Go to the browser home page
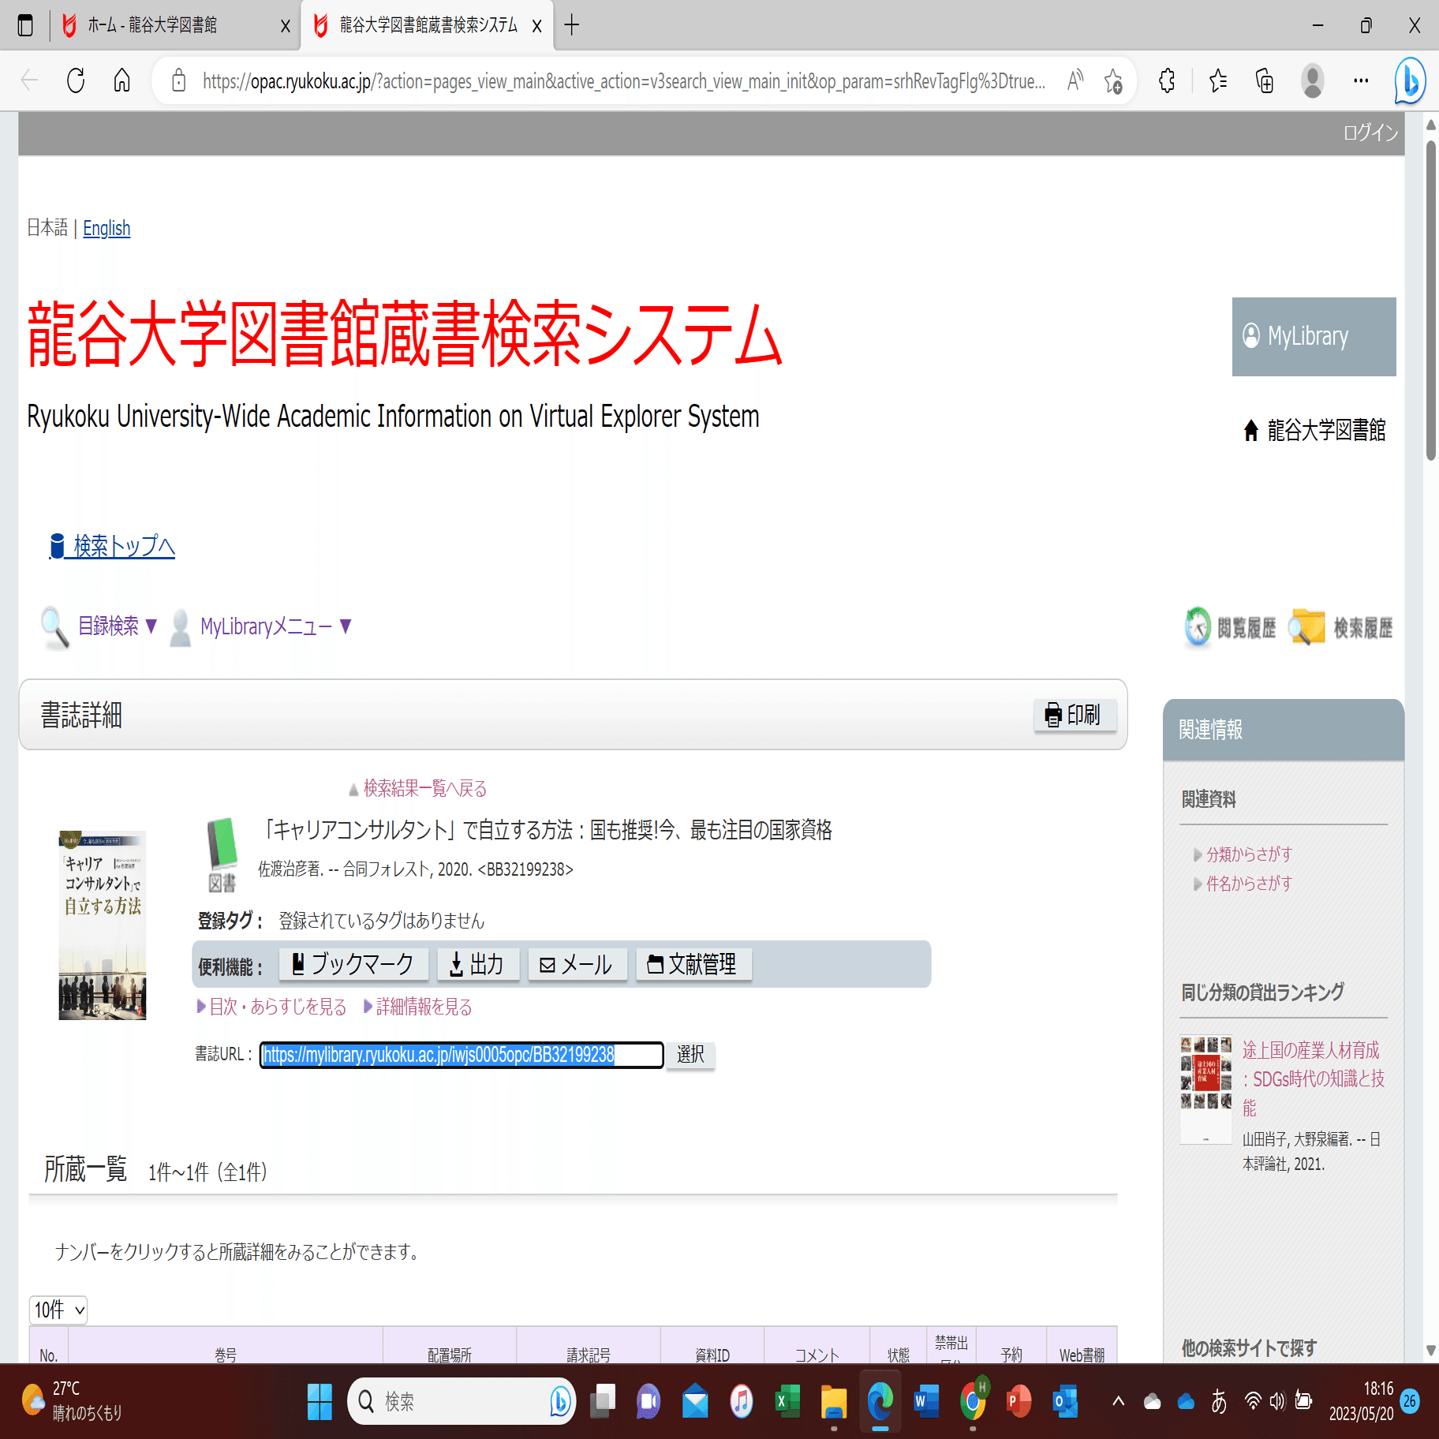 pos(121,80)
